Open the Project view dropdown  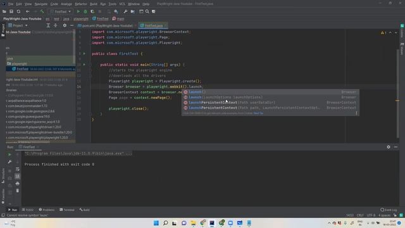(18, 25)
